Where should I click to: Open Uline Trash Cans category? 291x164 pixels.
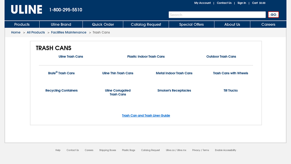(71, 56)
